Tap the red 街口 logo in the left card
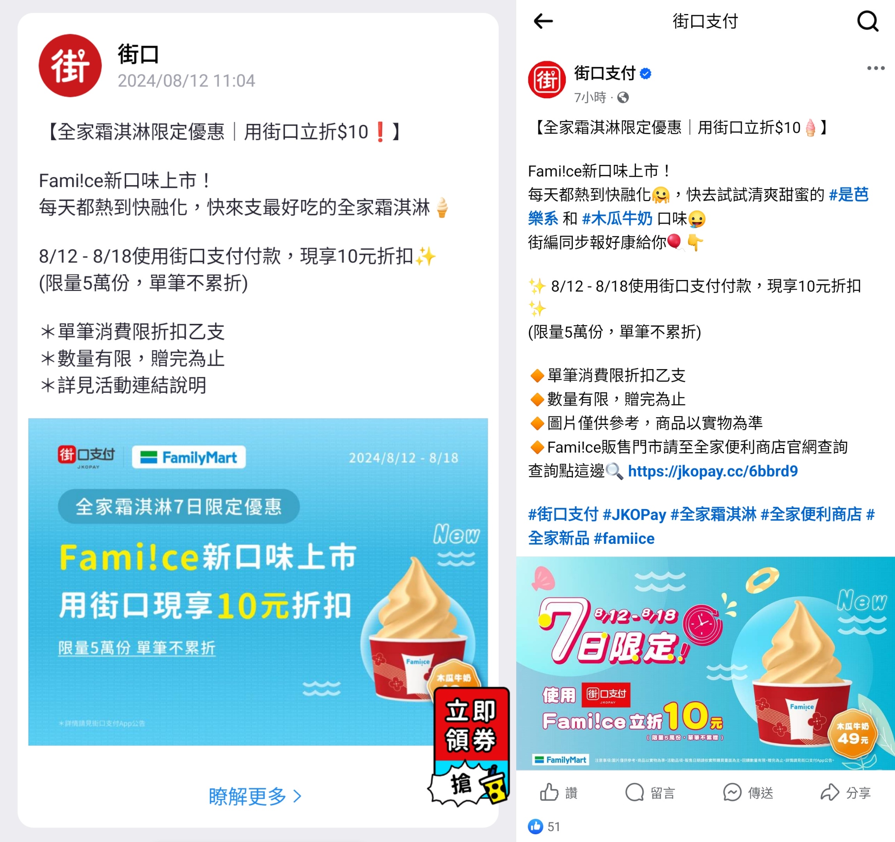 click(70, 66)
